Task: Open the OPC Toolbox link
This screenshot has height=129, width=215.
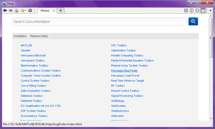Action: click(119, 45)
